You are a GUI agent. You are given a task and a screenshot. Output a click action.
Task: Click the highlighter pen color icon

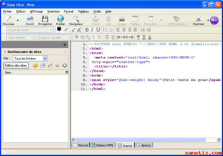66,30
